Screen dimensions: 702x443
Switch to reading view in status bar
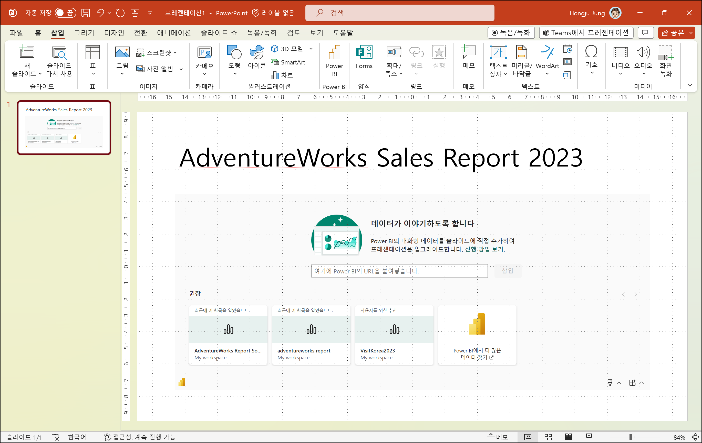pos(568,437)
